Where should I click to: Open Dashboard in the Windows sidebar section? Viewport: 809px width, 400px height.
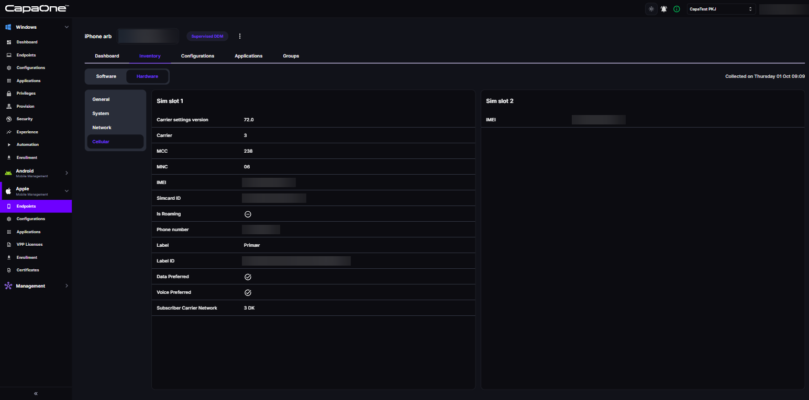coord(27,42)
